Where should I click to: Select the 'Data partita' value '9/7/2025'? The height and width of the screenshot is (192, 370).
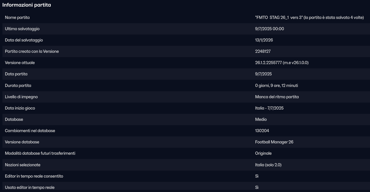click(264, 74)
